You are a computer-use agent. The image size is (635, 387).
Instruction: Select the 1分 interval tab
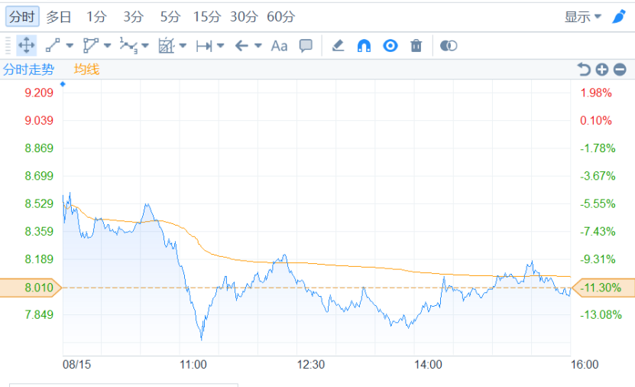pyautogui.click(x=96, y=17)
